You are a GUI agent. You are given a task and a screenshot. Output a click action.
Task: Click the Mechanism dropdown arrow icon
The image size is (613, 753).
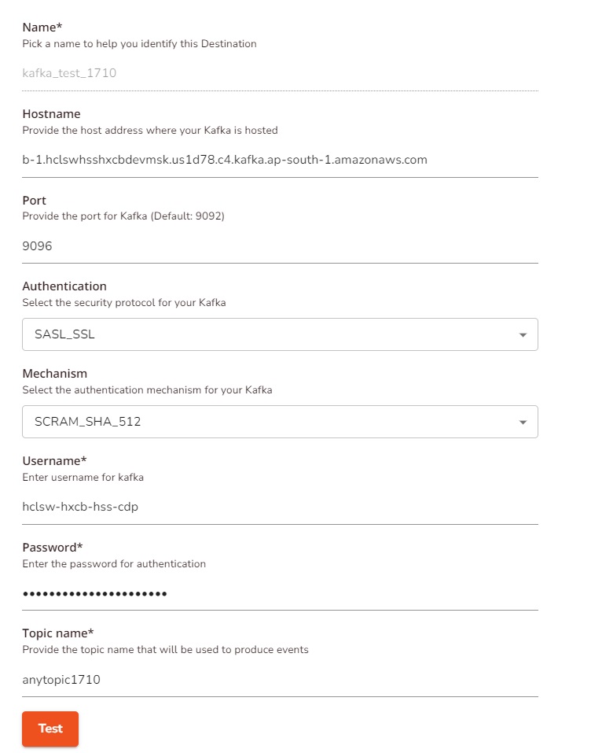tap(523, 423)
